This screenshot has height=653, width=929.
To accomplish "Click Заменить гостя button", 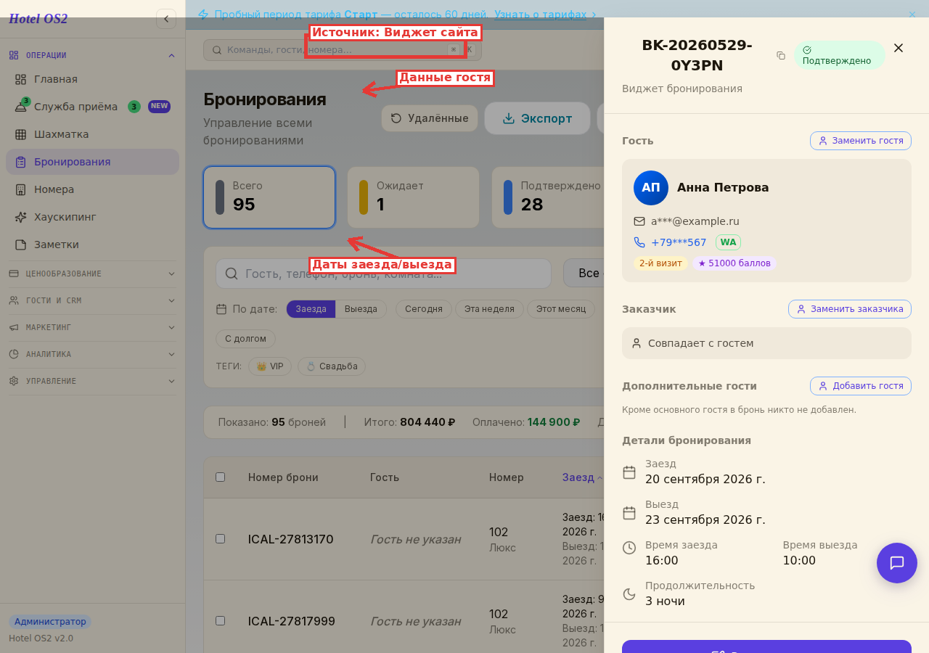I will point(861,141).
